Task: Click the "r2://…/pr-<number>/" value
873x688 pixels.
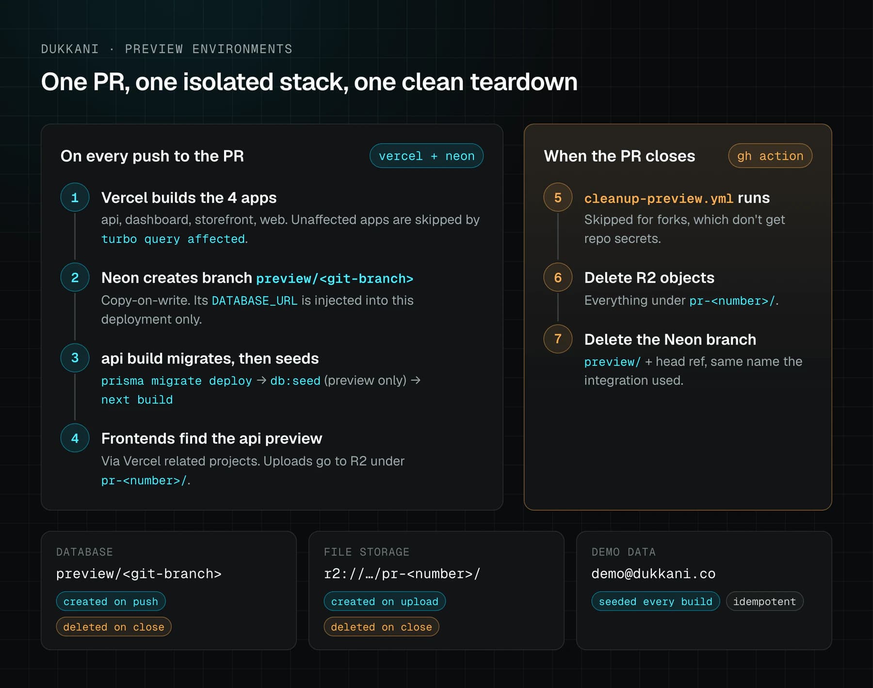Action: click(402, 574)
